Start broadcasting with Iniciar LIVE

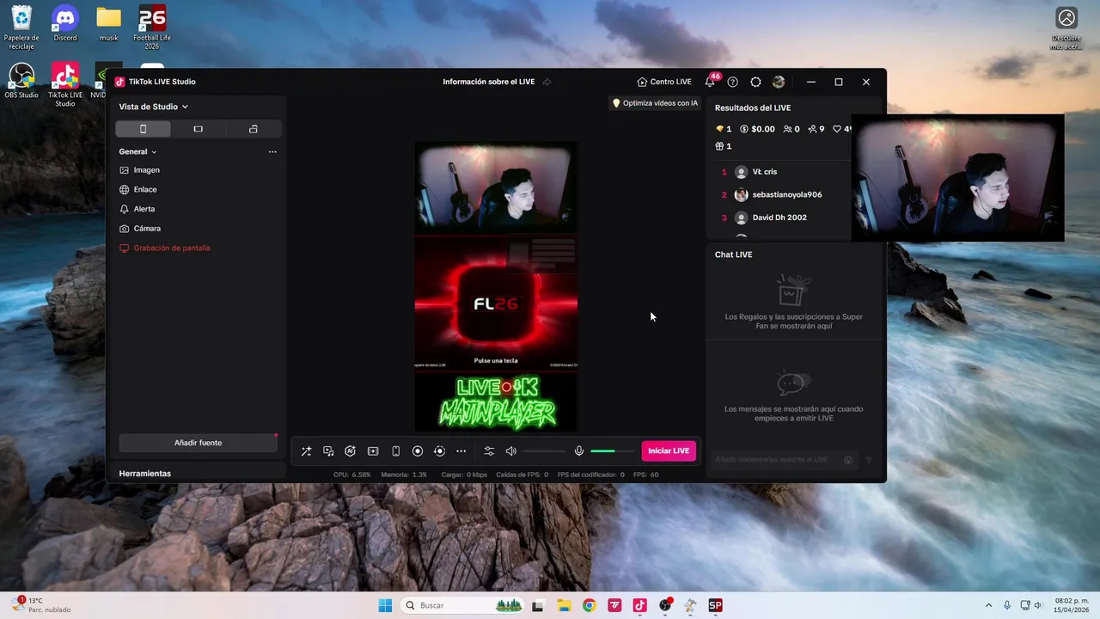[x=669, y=451]
